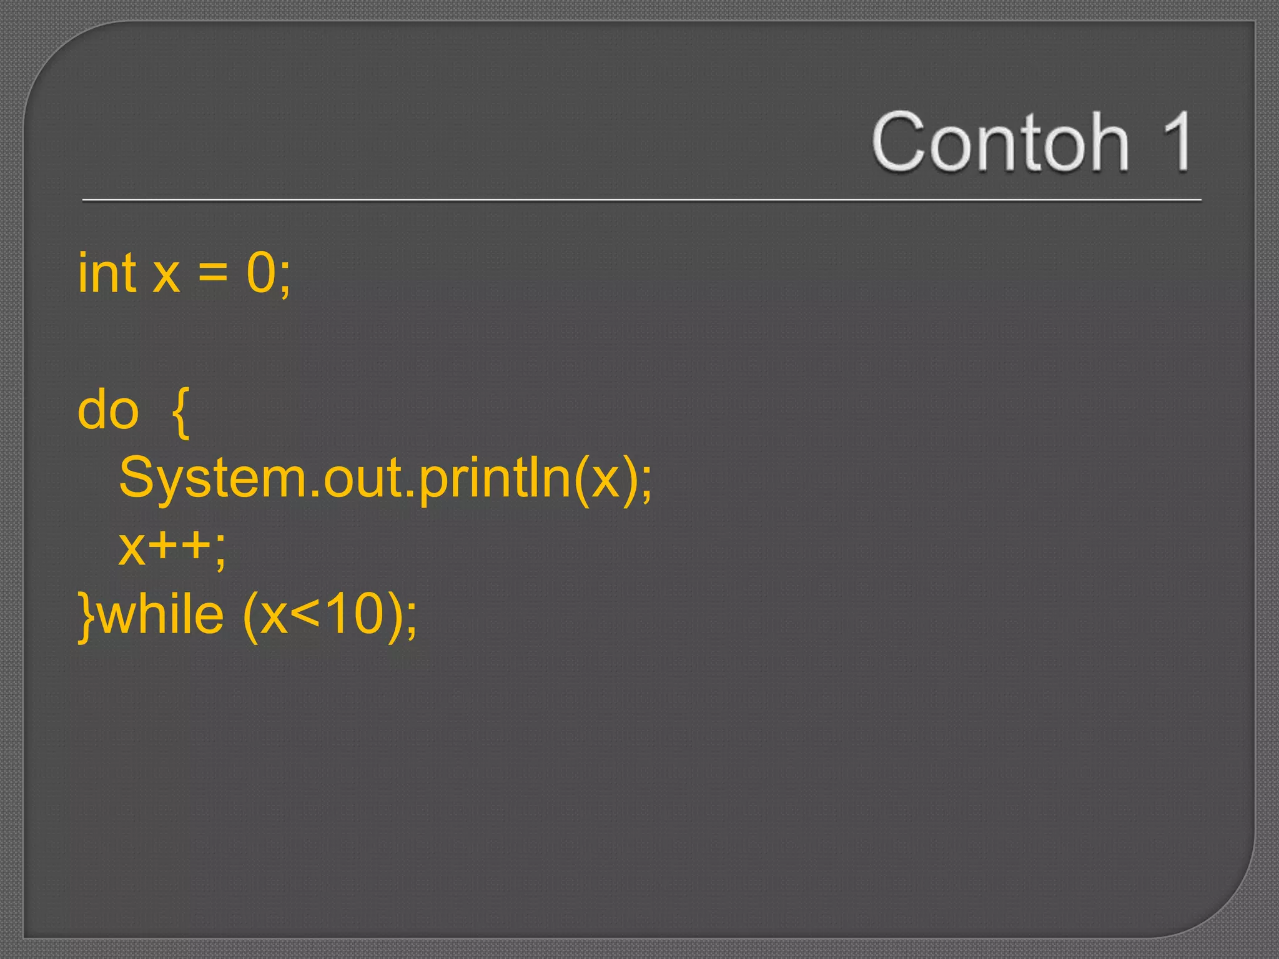Click the horizontal divider line under the title
This screenshot has width=1279, height=959.
click(x=641, y=200)
